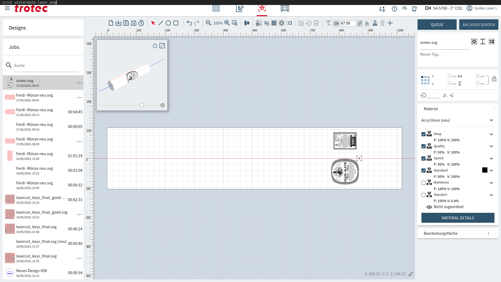Open the design editor tab
501x282 pixels.
coord(240,9)
